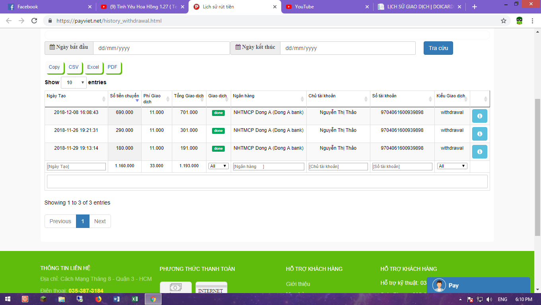
Task: Open Kiểu Giao dịch filter All dropdown
Action: (x=452, y=166)
